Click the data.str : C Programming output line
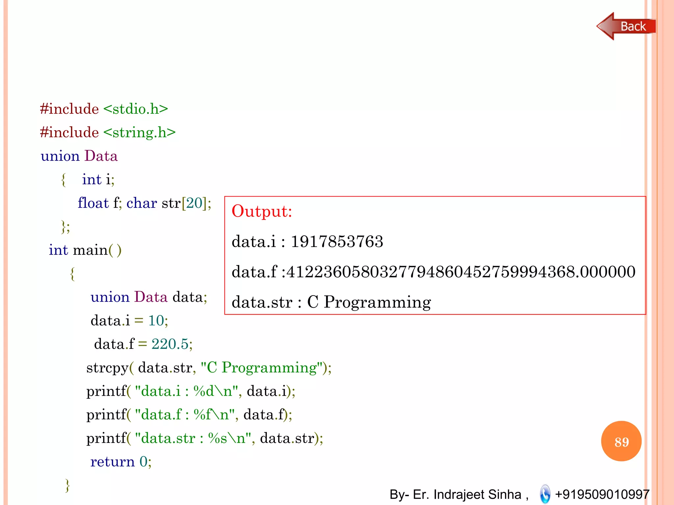 331,302
